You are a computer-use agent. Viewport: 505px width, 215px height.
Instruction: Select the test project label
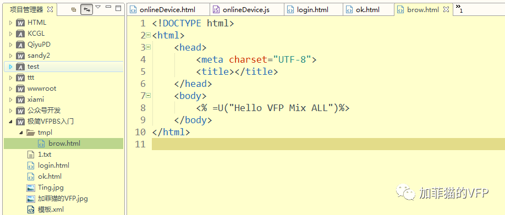pos(33,67)
